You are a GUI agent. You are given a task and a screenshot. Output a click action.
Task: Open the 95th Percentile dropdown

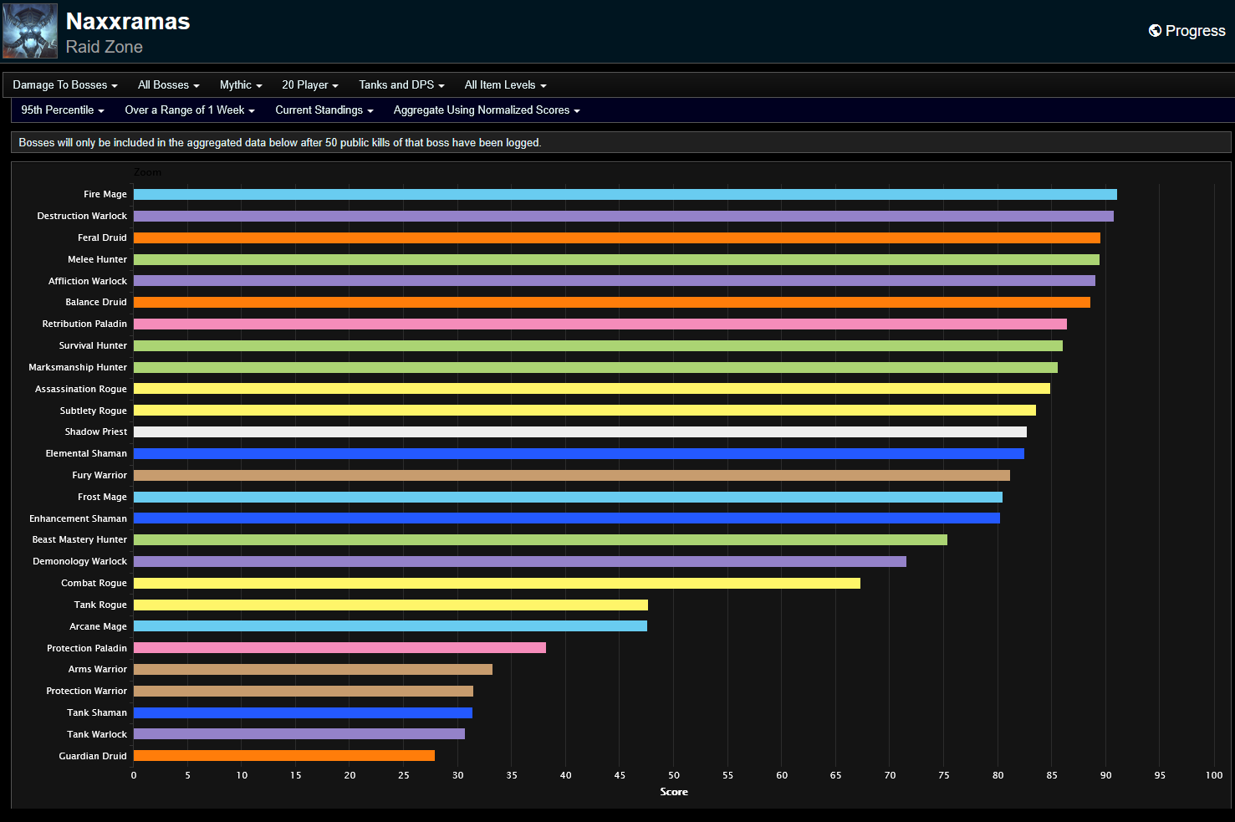(x=62, y=110)
